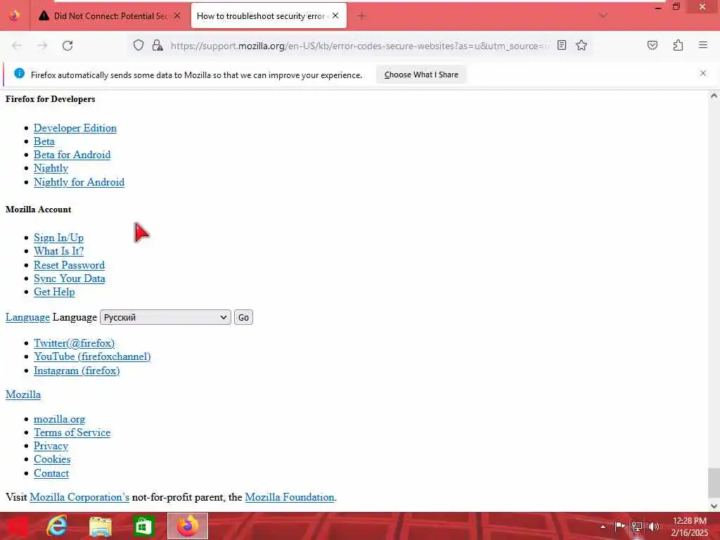Open Twitter (@firefox) link
Screen dimensions: 720x540
74,343
